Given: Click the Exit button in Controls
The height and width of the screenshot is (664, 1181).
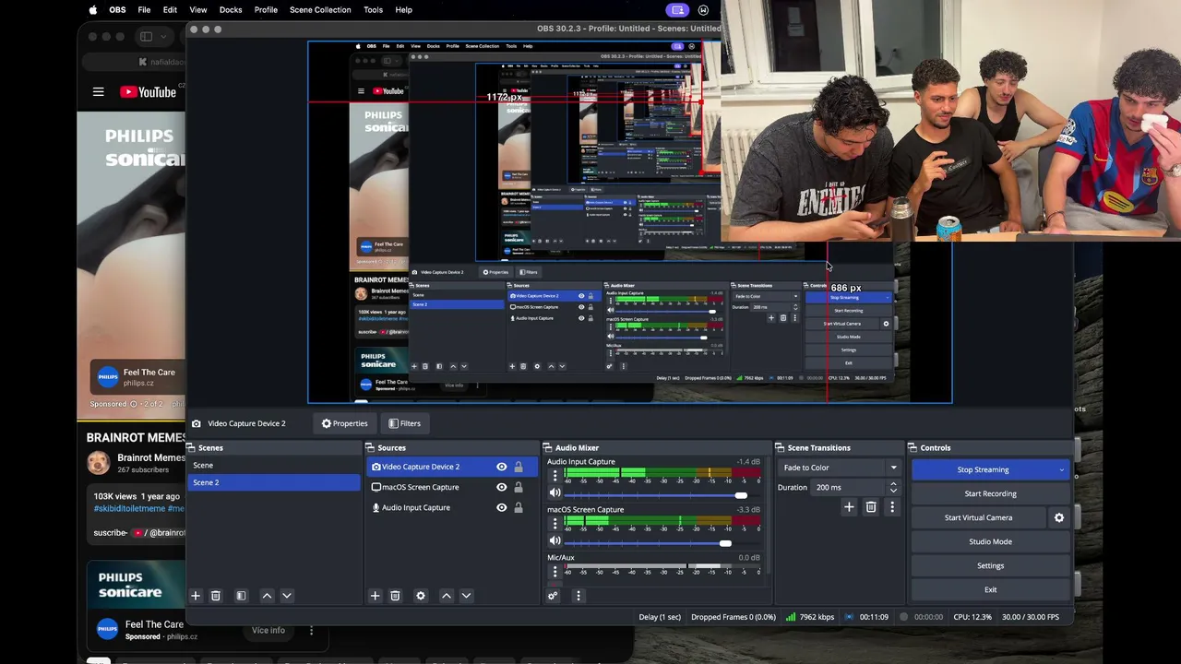Looking at the screenshot, I should tap(990, 589).
